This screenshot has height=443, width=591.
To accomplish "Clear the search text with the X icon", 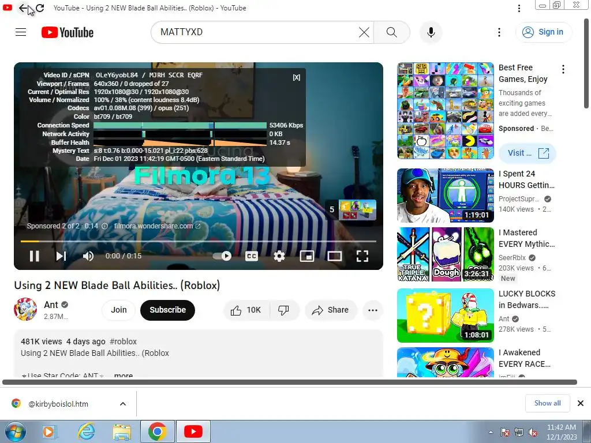I will click(364, 32).
